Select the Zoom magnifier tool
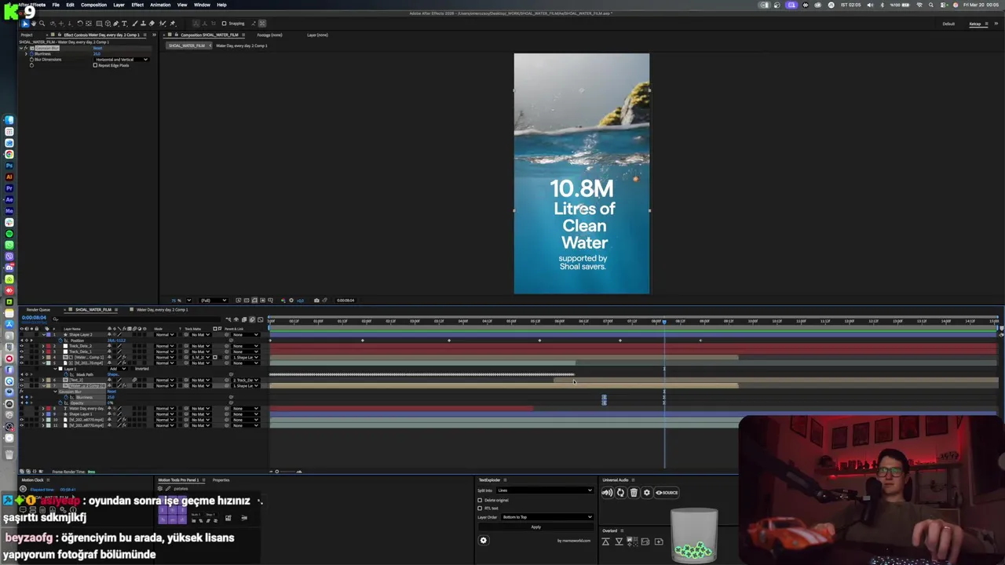This screenshot has height=565, width=1005. click(42, 24)
